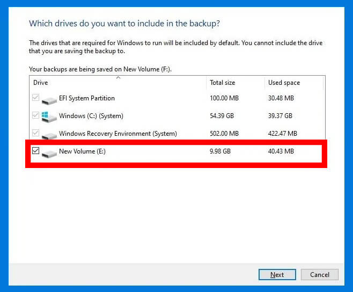The image size is (353, 292).
Task: Select the EFI System Partition label
Action: coord(87,98)
